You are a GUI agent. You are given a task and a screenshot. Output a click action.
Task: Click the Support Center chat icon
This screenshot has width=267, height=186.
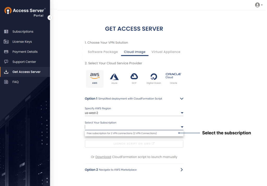(6, 62)
